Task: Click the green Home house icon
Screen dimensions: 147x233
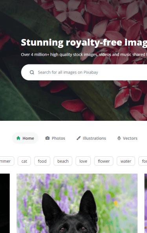Action: point(18,138)
